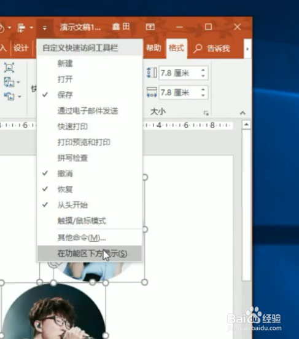Uncheck 保存 in the quick access menu
Viewport: 299px width, 339px height.
(89, 95)
